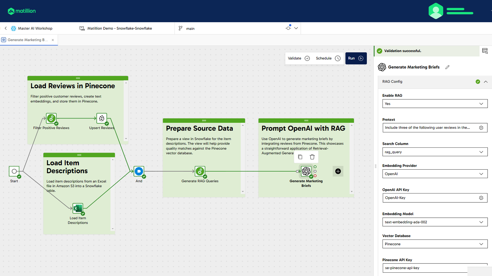Open edit pencil beside Generate Marketing Briefs title
The height and width of the screenshot is (276, 492).
click(447, 67)
